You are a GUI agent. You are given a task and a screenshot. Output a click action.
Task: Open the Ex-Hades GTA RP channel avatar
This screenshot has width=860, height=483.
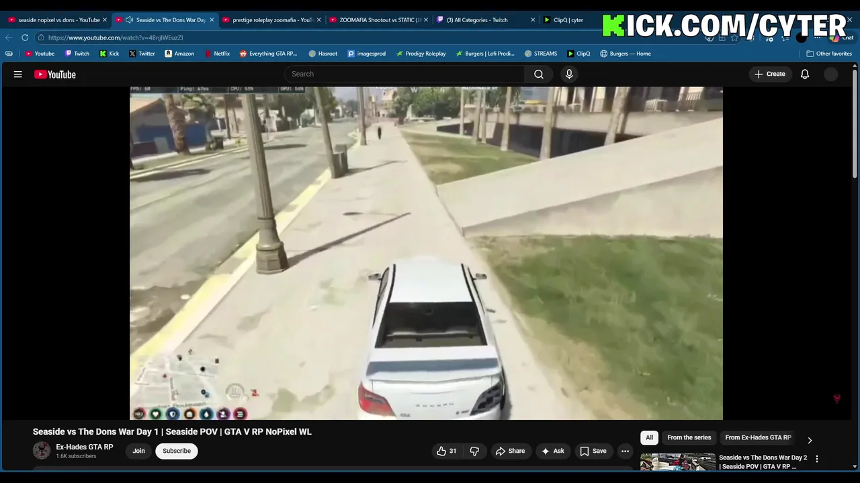pos(42,451)
